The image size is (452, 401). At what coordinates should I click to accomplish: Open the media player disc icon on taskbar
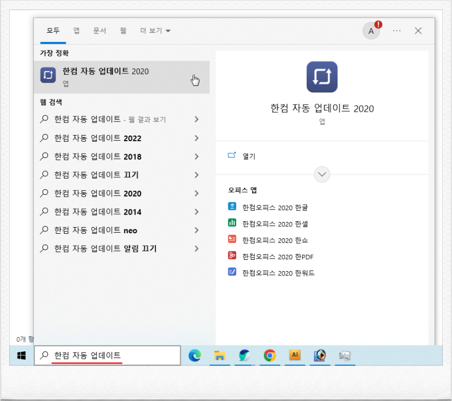(320, 355)
